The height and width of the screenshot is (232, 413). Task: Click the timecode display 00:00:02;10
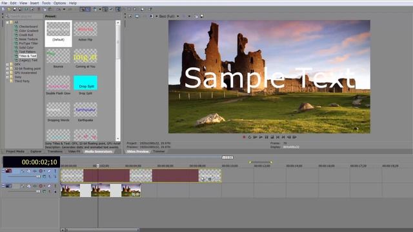point(32,162)
